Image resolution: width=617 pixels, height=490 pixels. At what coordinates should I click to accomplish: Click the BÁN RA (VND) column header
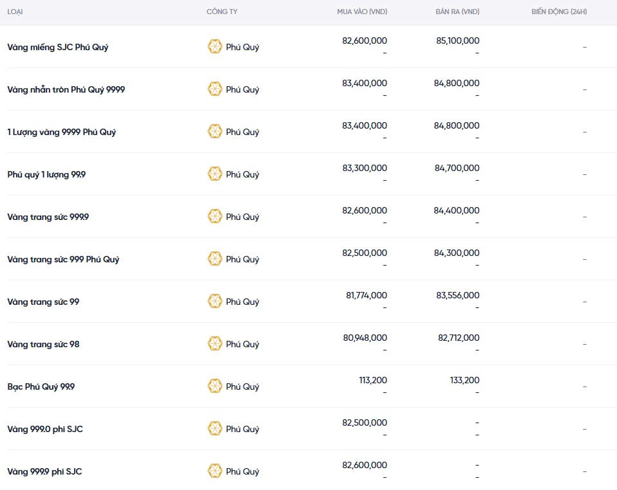457,12
